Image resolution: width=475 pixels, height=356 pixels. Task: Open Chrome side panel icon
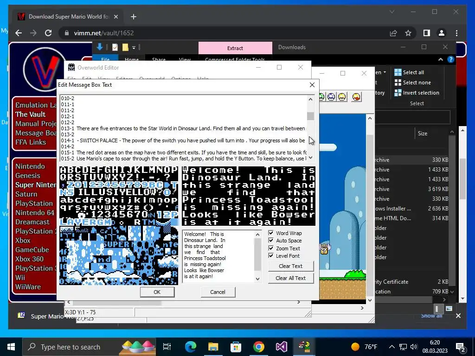(427, 33)
